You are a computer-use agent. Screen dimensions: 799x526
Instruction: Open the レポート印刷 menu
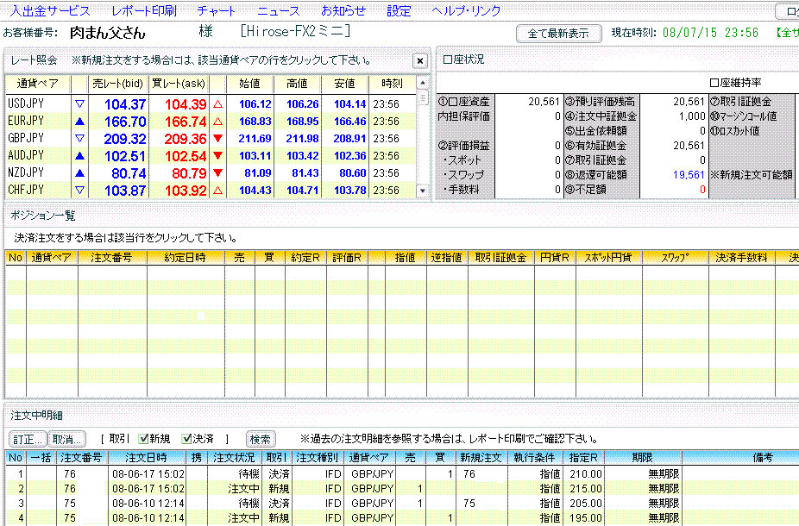click(144, 10)
